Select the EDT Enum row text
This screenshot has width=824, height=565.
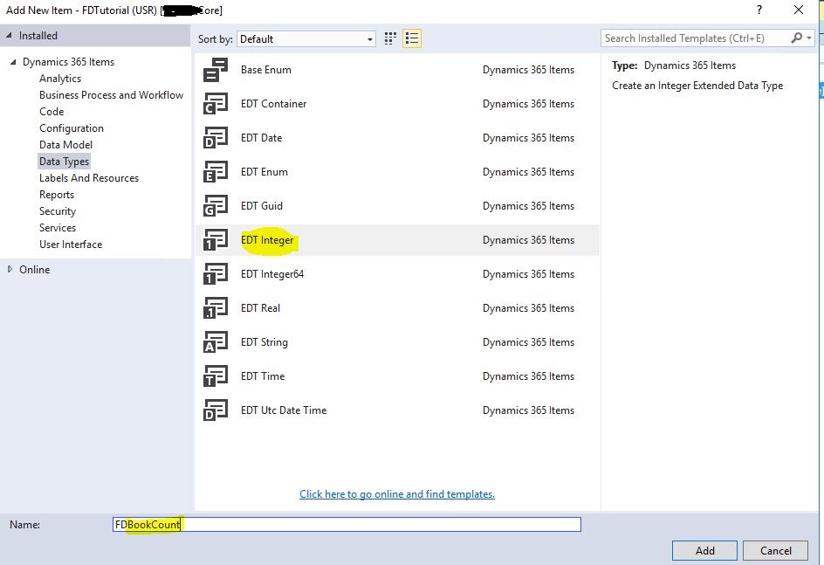tap(264, 172)
